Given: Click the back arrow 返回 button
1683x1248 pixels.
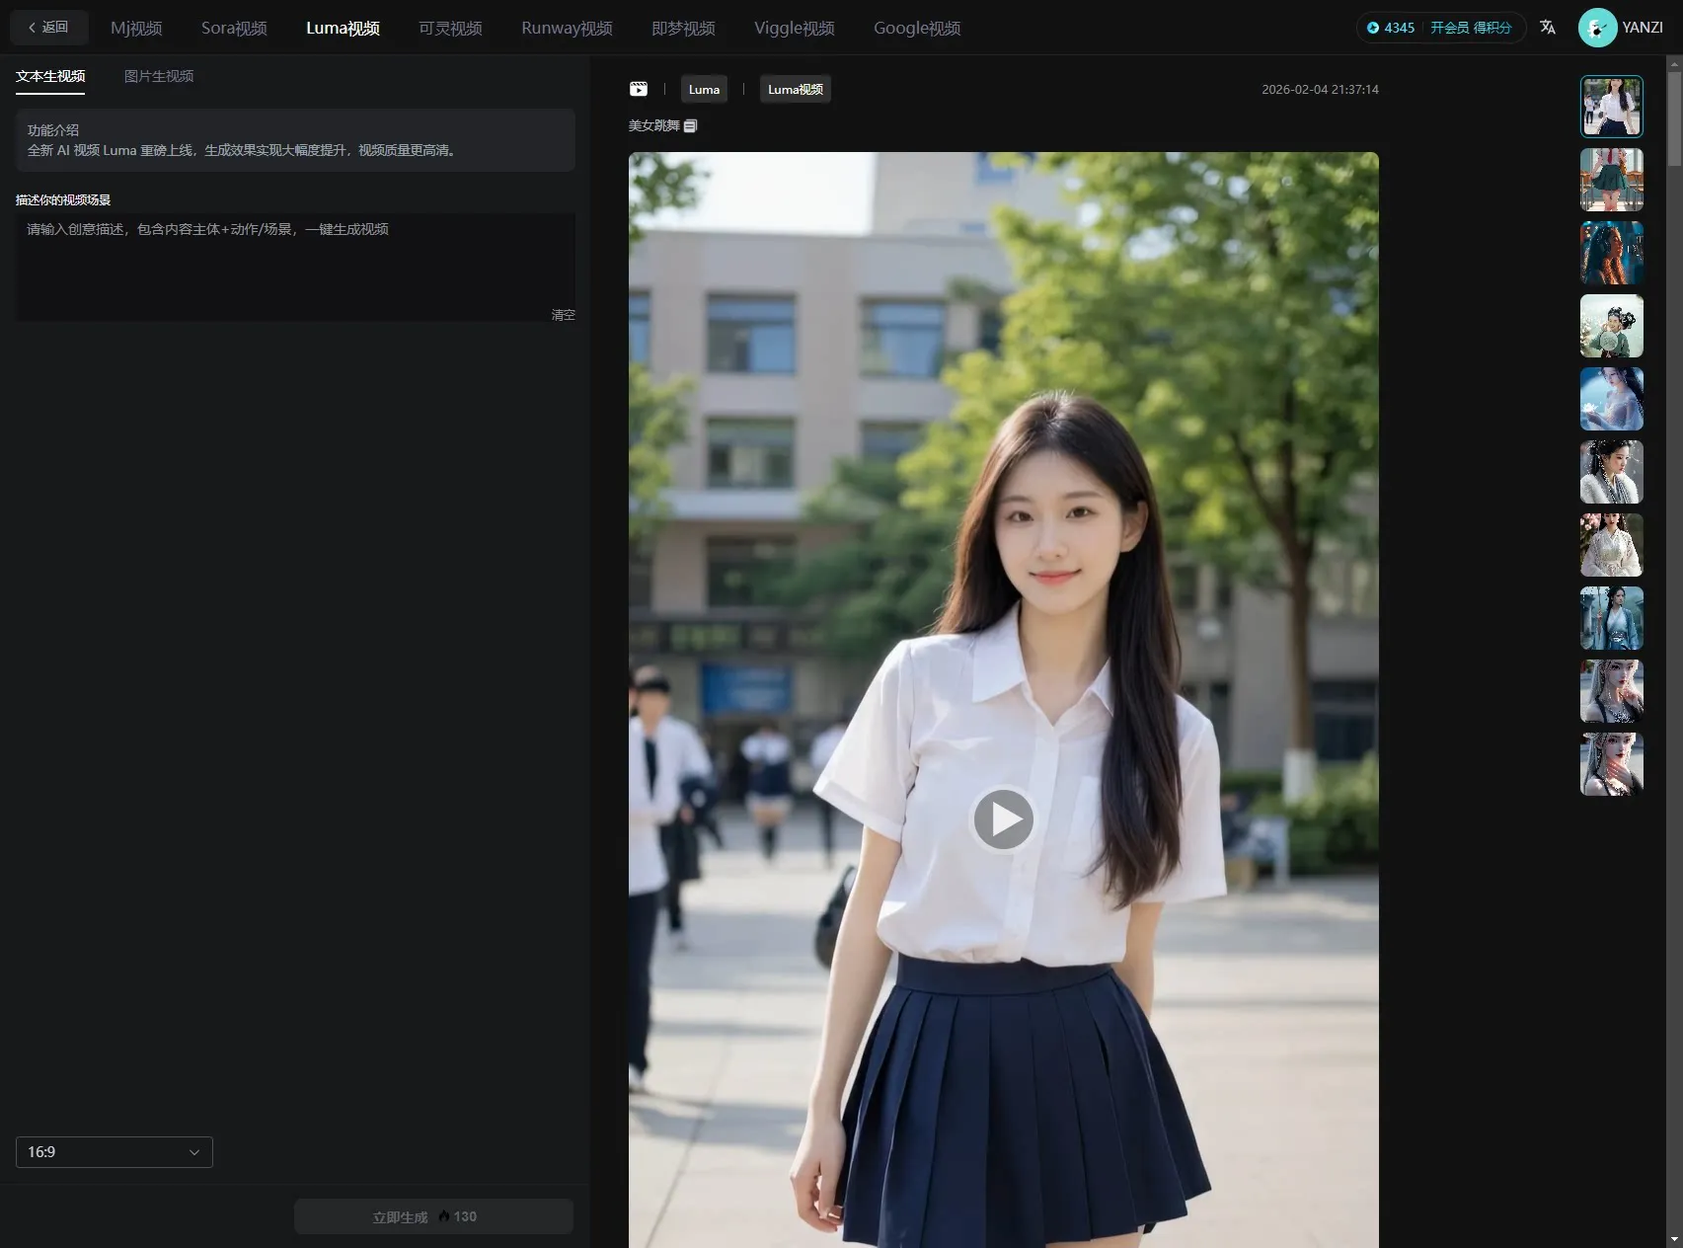Looking at the screenshot, I should 48,27.
